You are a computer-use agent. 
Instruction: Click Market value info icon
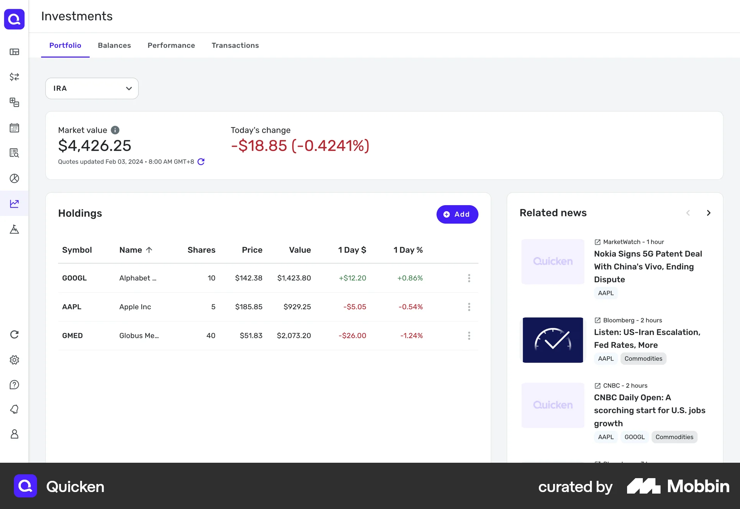point(115,130)
